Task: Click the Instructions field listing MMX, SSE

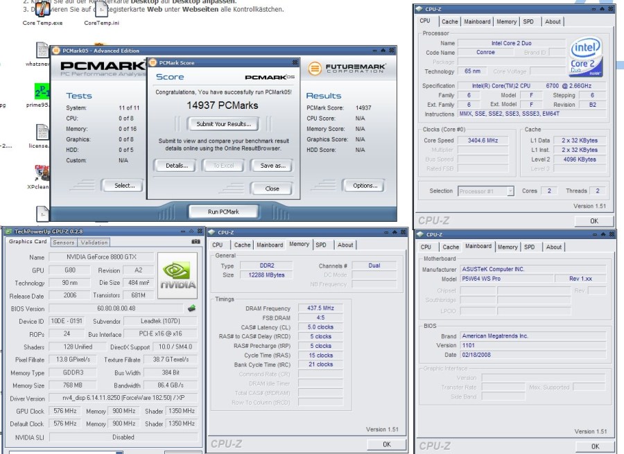Action: click(x=532, y=114)
